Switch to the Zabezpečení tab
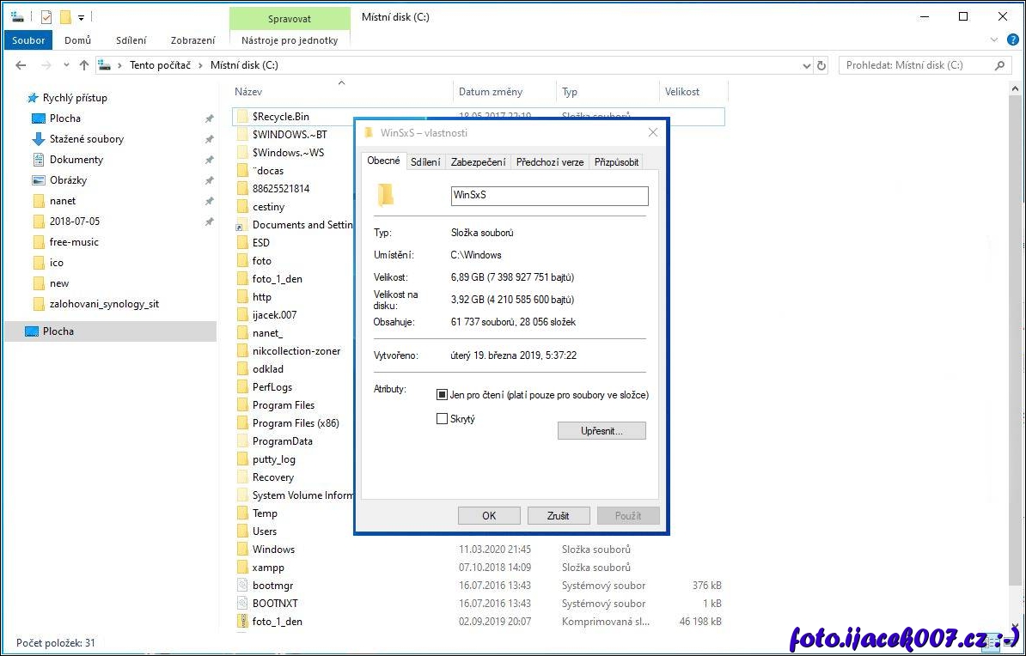 pos(478,162)
